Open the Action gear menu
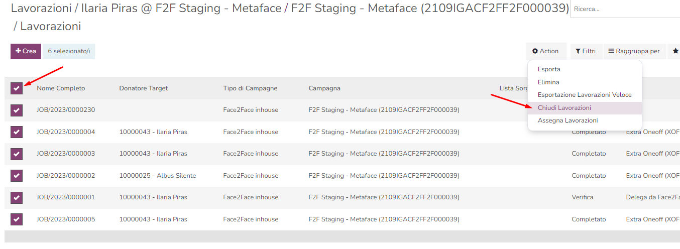 tap(546, 51)
